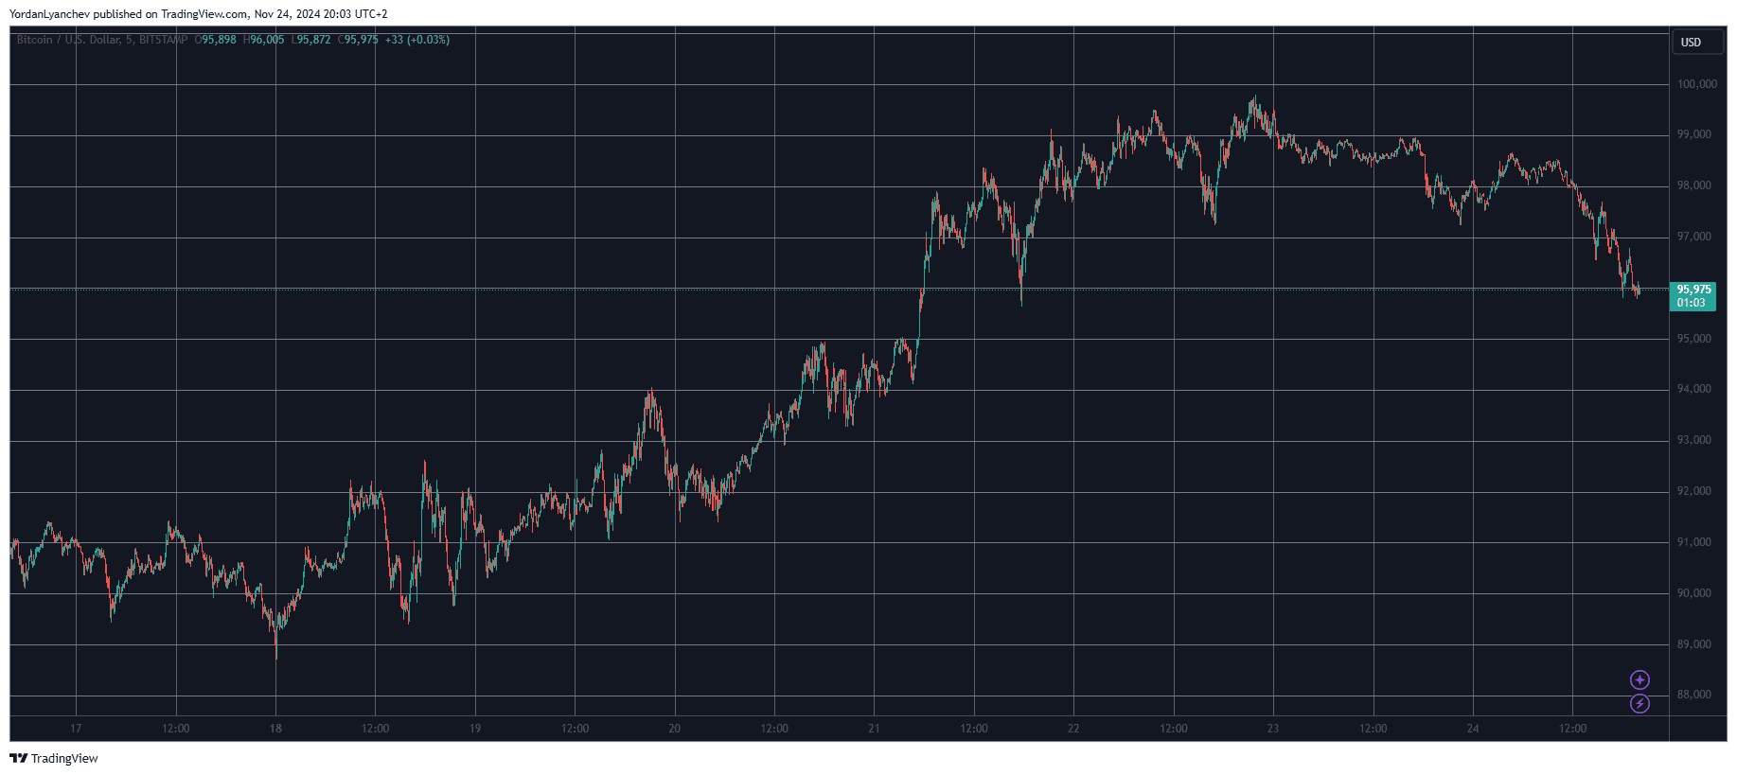Click the date label 17 on time axis
The image size is (1737, 775).
76,729
